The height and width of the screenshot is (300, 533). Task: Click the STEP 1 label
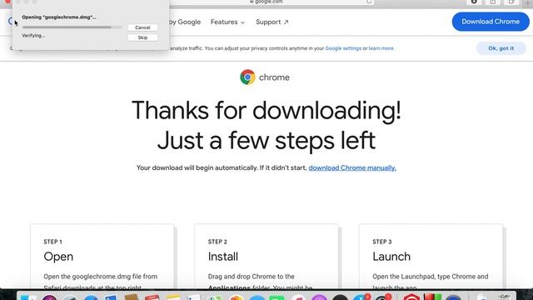tap(52, 242)
